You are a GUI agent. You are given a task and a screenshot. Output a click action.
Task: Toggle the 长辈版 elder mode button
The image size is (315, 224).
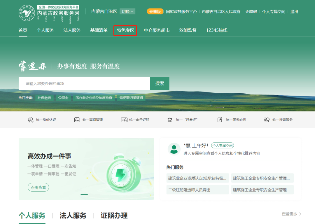[155, 12]
